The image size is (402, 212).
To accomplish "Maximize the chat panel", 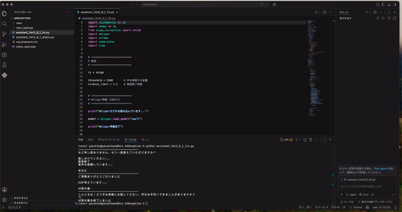I will [x=389, y=12].
